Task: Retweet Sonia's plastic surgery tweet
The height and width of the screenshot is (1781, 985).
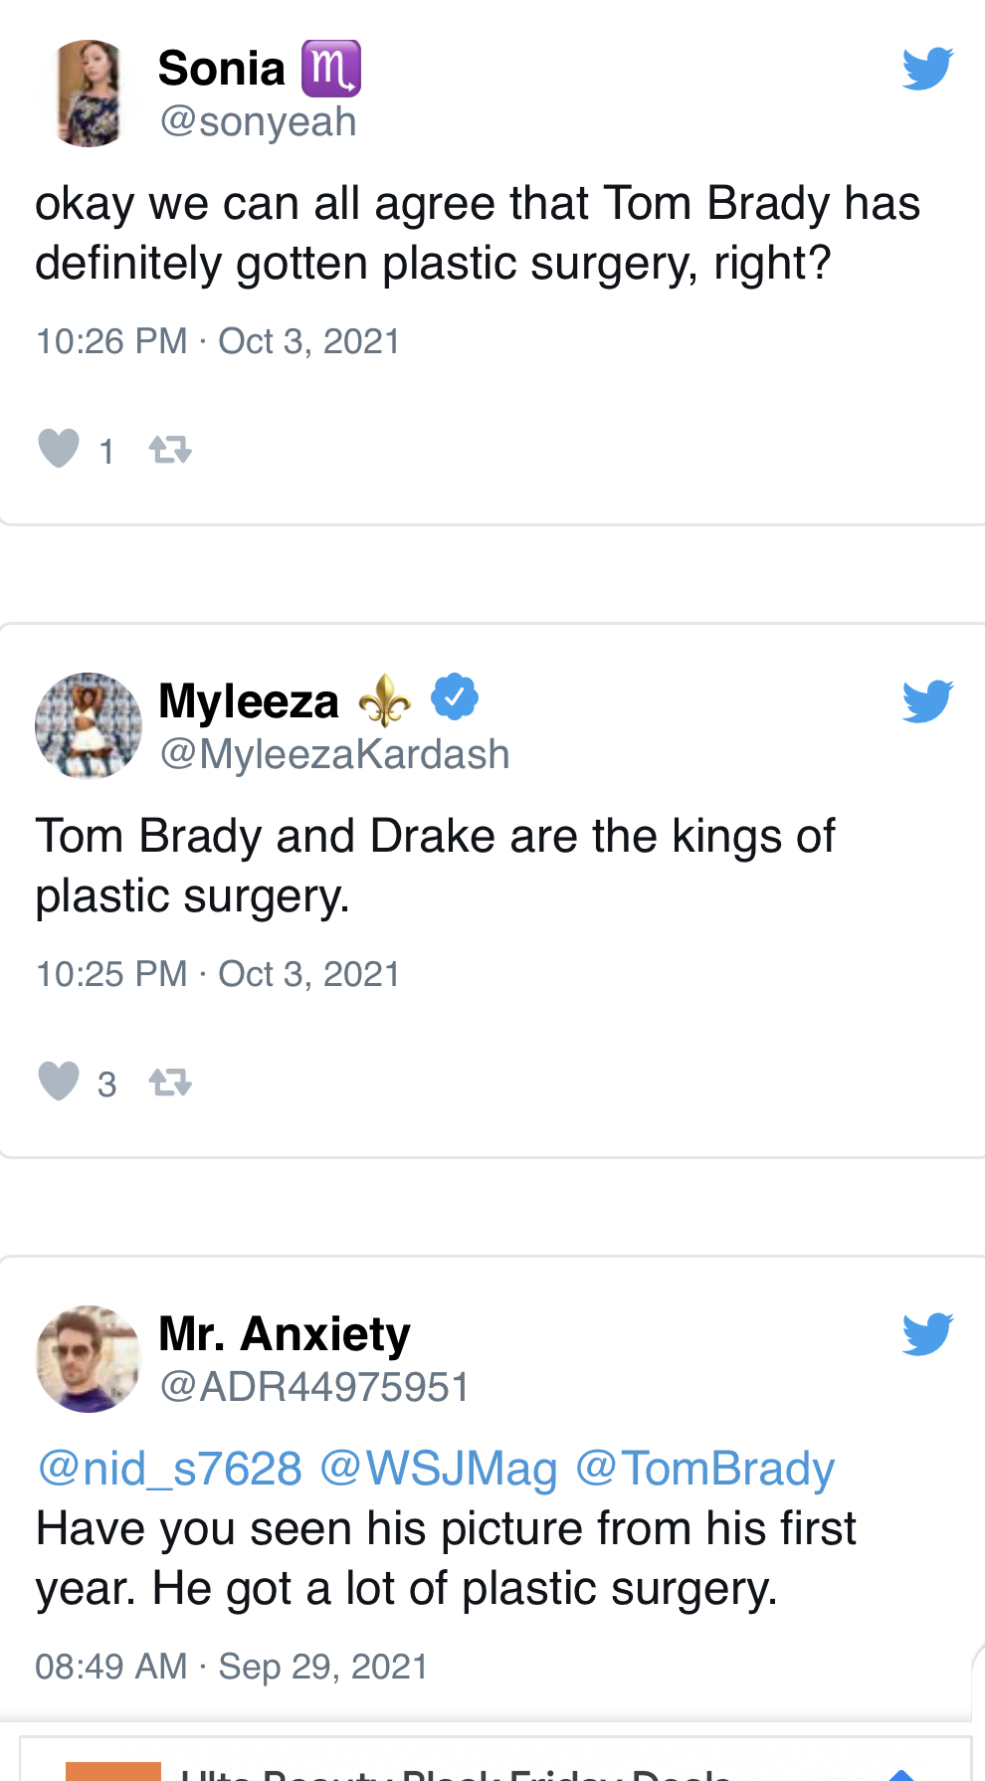Action: coord(170,450)
